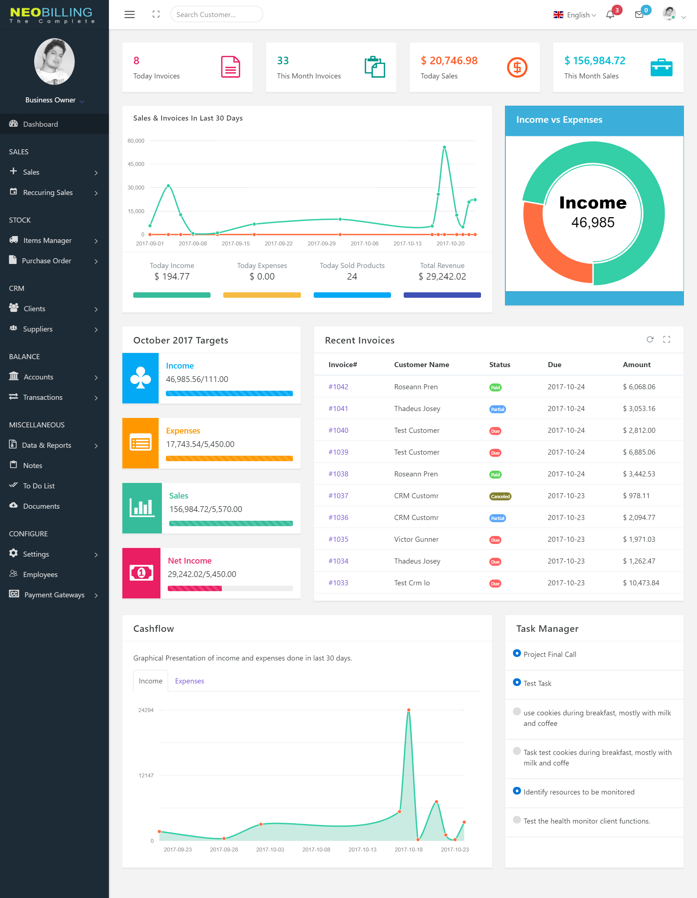
Task: Mark 'Test the health monitor' task done
Action: pos(517,820)
